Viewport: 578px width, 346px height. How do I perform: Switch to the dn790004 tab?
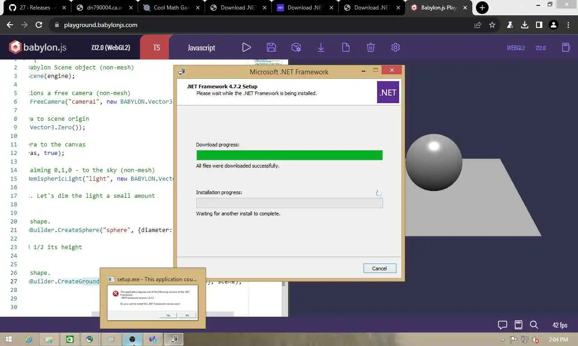[104, 8]
